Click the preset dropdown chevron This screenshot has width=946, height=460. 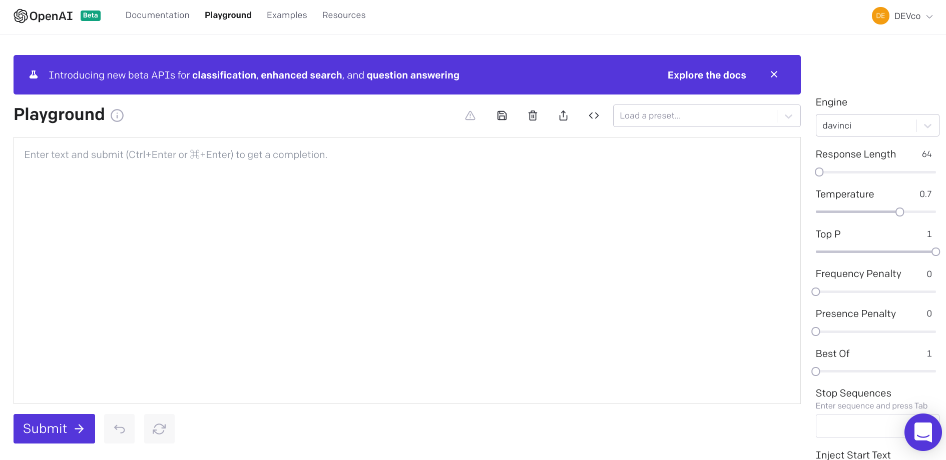[788, 116]
